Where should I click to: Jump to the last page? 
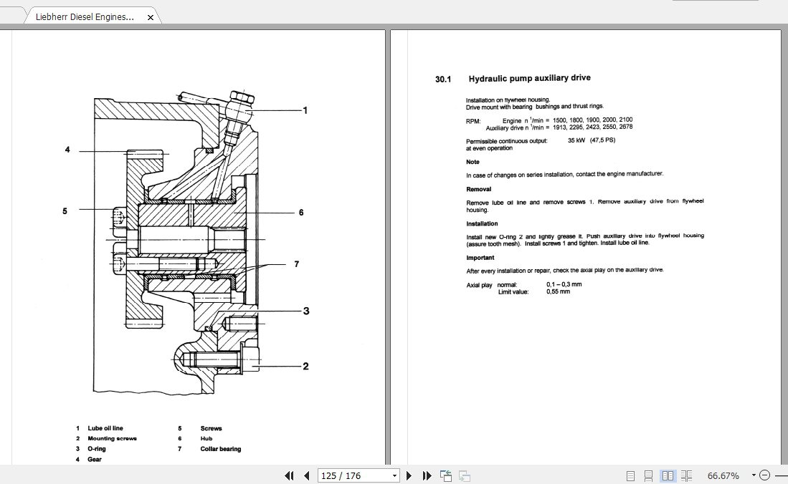[427, 475]
